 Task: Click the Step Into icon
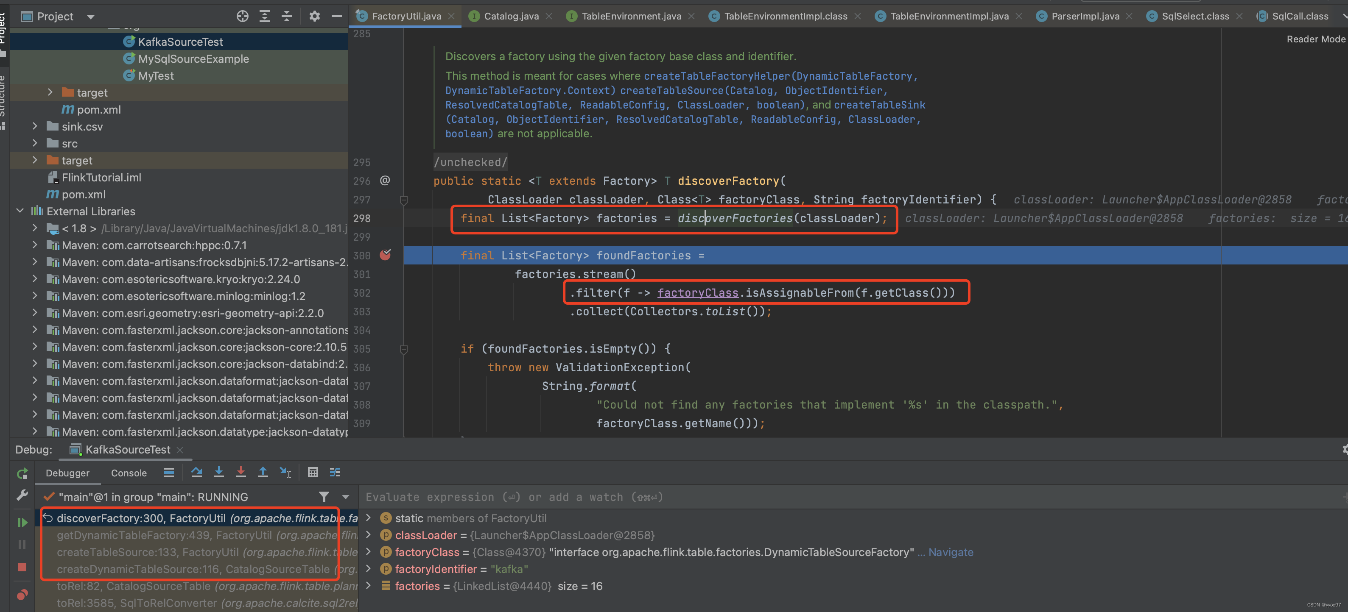pos(219,472)
